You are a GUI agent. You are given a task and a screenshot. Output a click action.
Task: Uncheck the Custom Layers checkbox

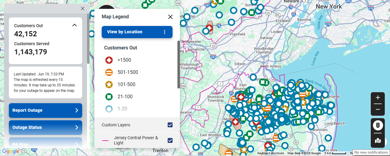click(x=170, y=125)
